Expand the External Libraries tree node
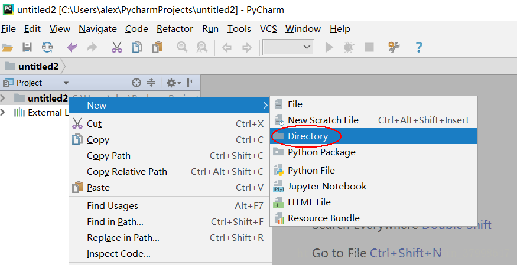Image resolution: width=517 pixels, height=265 pixels. (4, 113)
